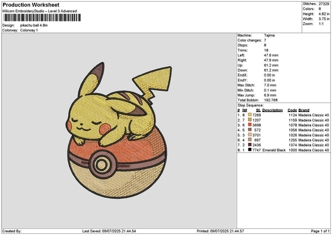Viewport: 332px width, 235px height.
Task: Click the black swatch for Emerald Black
Action: (250, 150)
